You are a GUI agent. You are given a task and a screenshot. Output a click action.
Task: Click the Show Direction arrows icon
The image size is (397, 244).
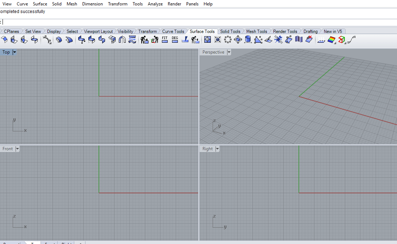[321, 39]
